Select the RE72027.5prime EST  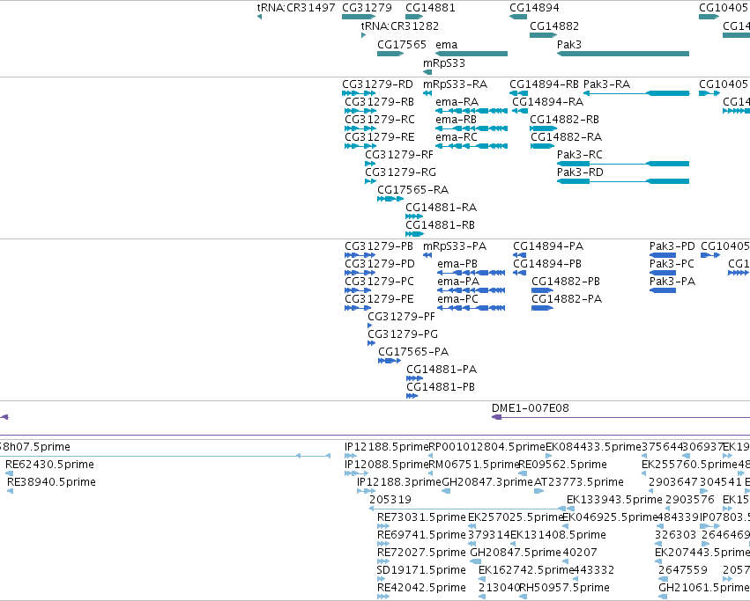point(382,561)
